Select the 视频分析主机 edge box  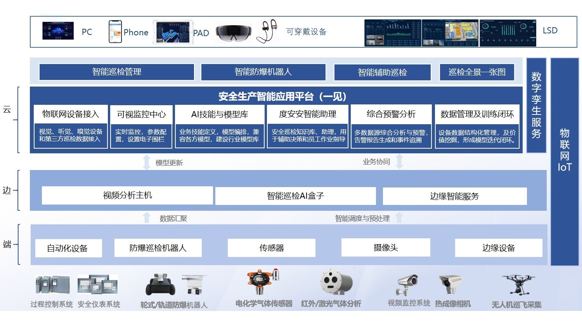[x=127, y=195]
